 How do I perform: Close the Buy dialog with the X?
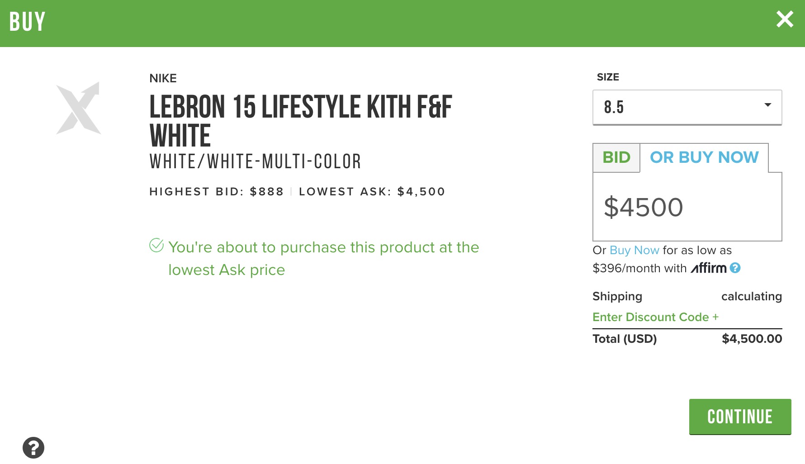[x=785, y=19]
